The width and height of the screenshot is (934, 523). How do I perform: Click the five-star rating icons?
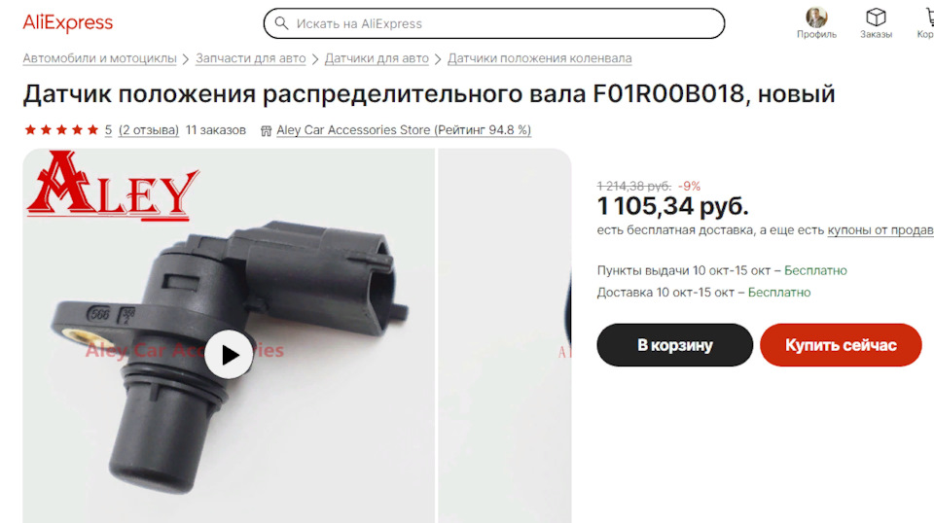point(60,129)
